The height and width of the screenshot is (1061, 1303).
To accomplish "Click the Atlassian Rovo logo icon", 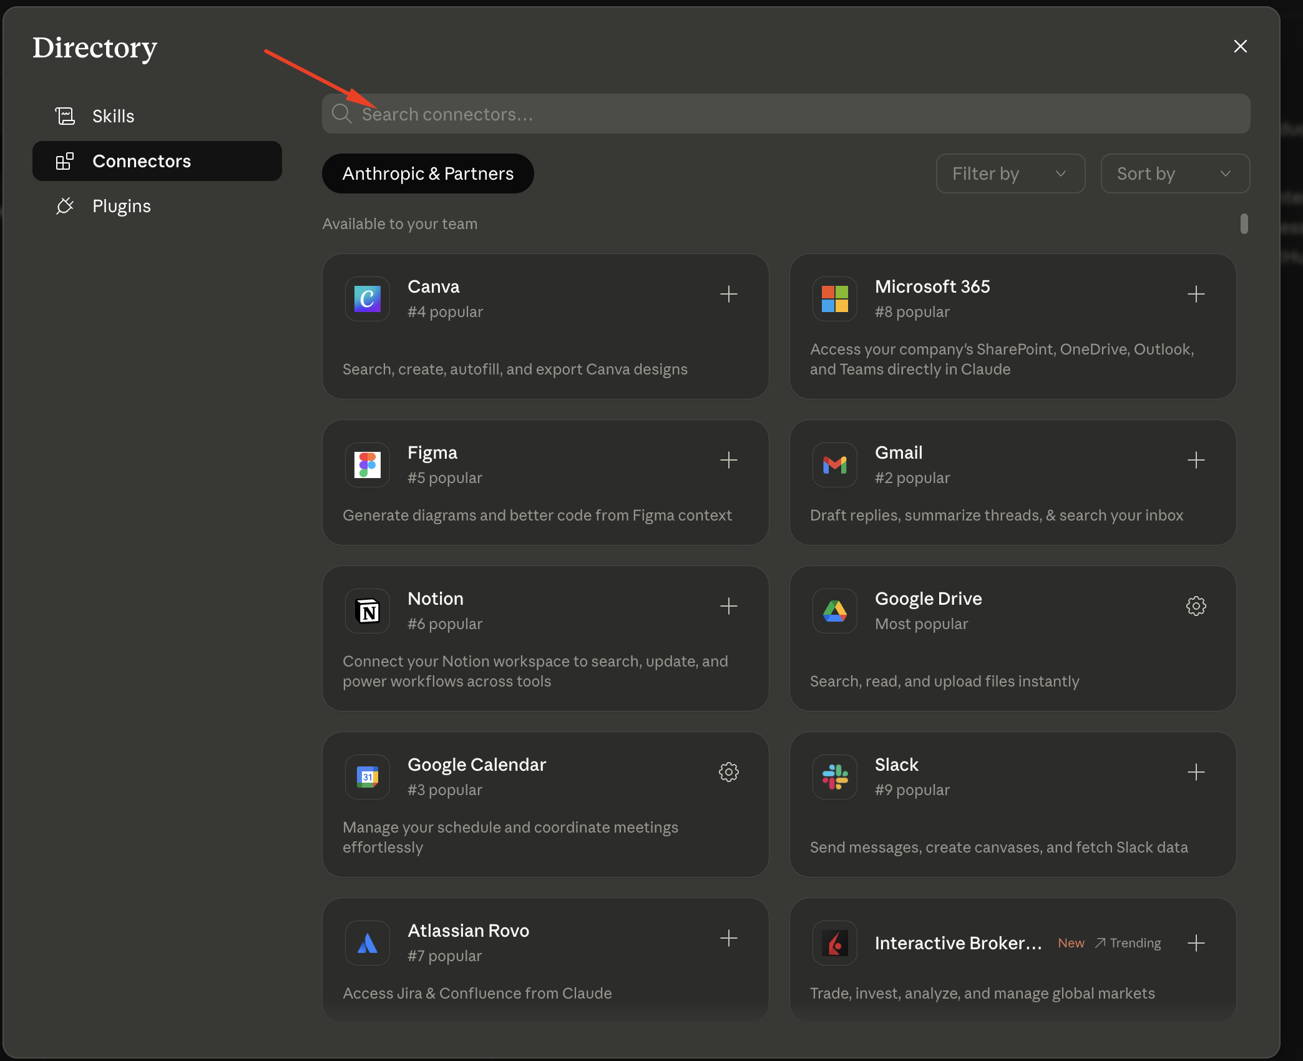I will point(368,943).
